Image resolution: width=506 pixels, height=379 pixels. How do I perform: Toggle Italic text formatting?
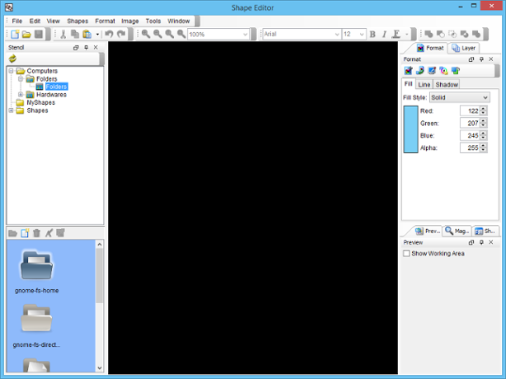tap(384, 34)
